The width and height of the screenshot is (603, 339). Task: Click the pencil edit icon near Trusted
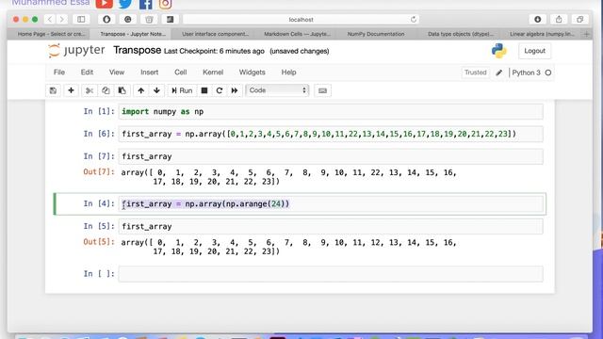pyautogui.click(x=499, y=73)
